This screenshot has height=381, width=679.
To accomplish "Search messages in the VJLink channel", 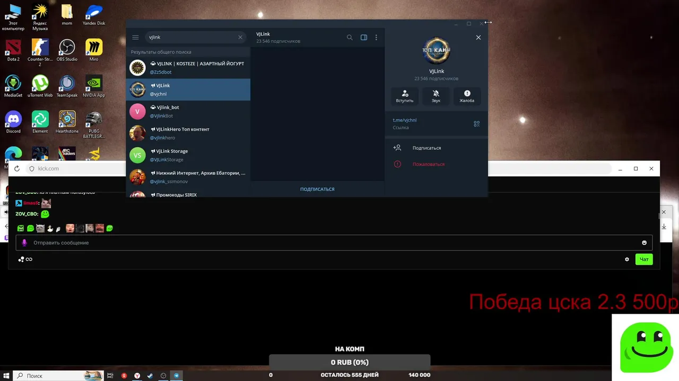I will 350,38.
